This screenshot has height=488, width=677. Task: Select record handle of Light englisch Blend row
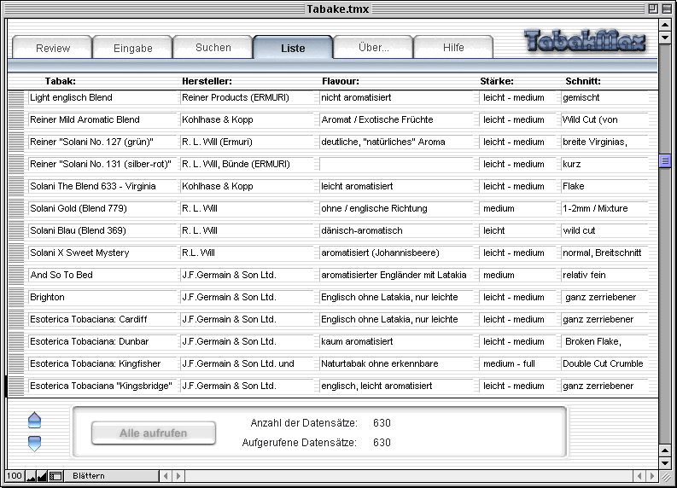point(16,100)
